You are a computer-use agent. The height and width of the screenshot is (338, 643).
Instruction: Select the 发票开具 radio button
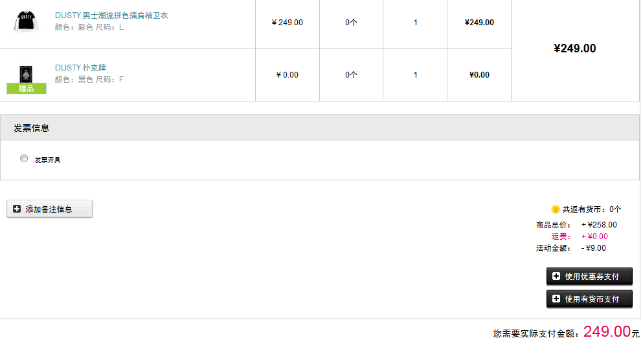click(24, 158)
